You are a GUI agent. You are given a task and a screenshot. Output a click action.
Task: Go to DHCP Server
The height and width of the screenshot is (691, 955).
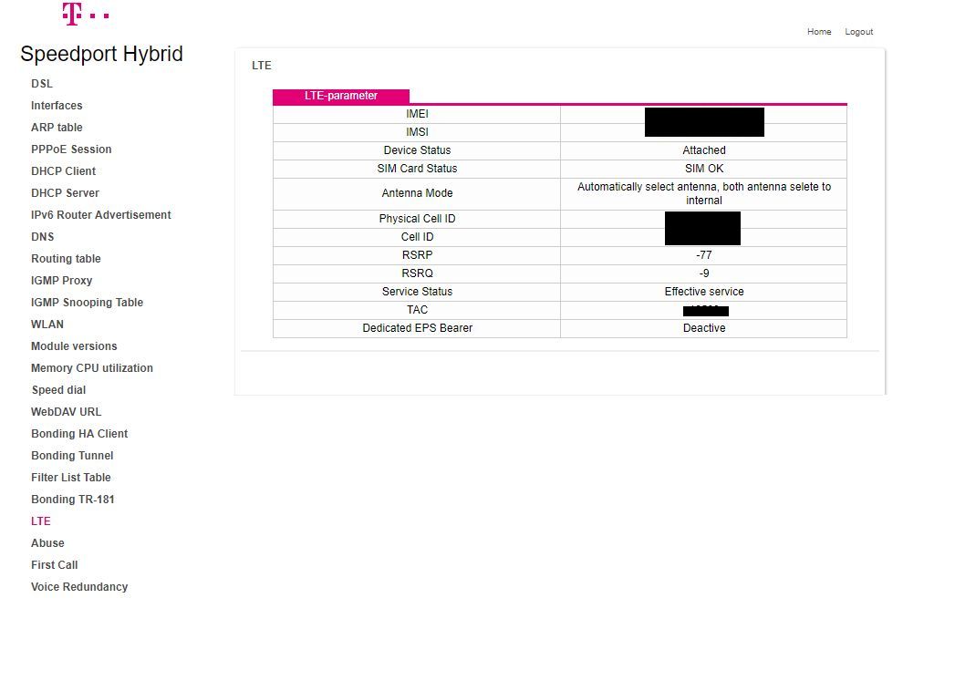65,193
